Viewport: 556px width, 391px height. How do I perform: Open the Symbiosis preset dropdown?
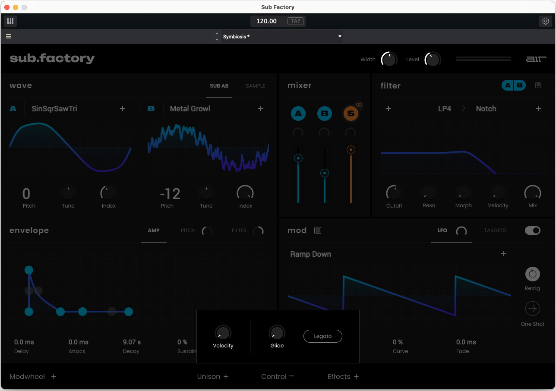tap(281, 37)
